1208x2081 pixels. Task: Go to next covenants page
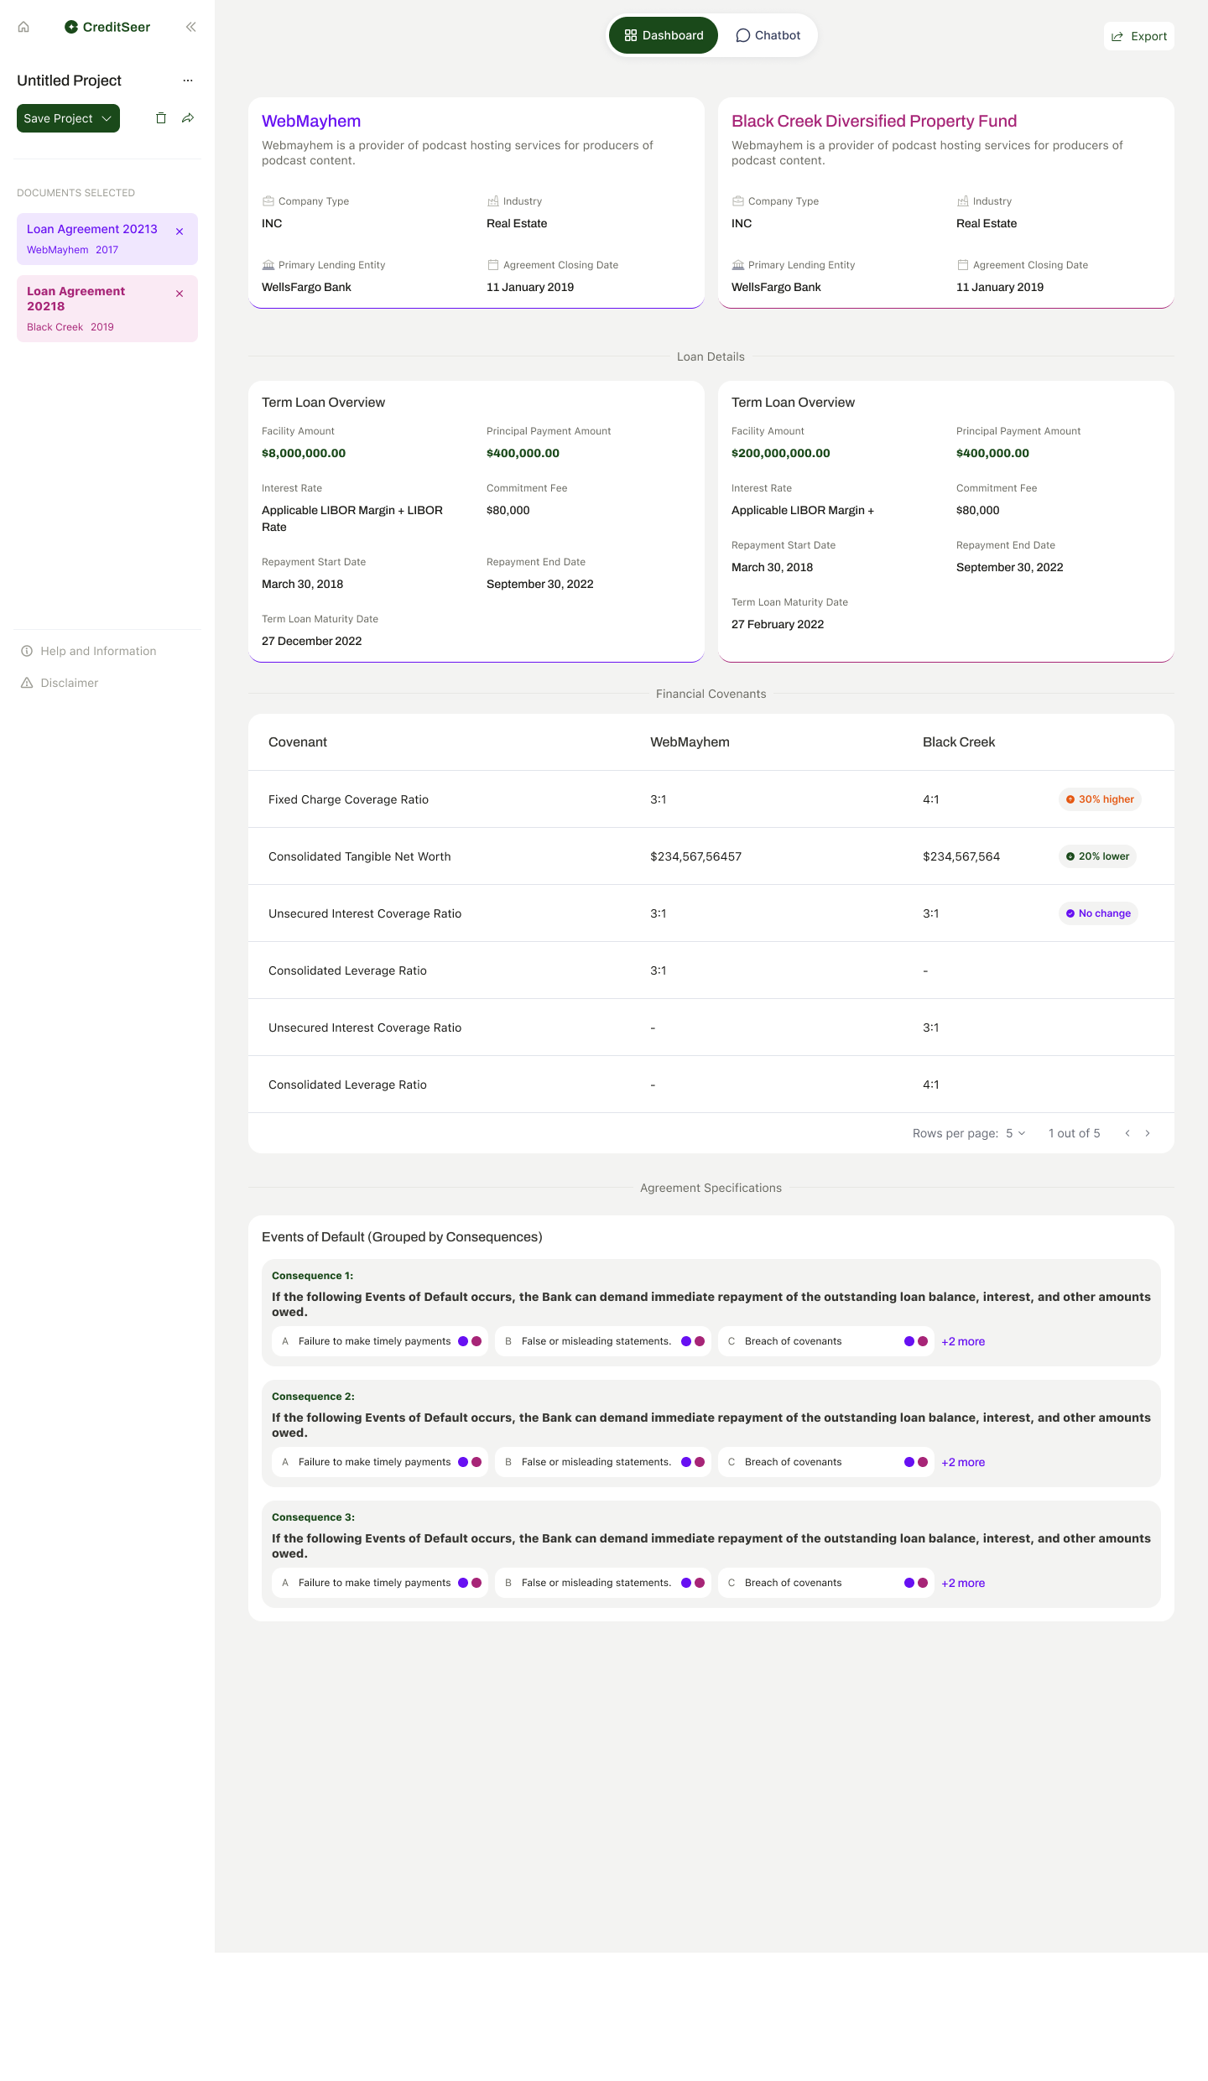click(x=1148, y=1133)
